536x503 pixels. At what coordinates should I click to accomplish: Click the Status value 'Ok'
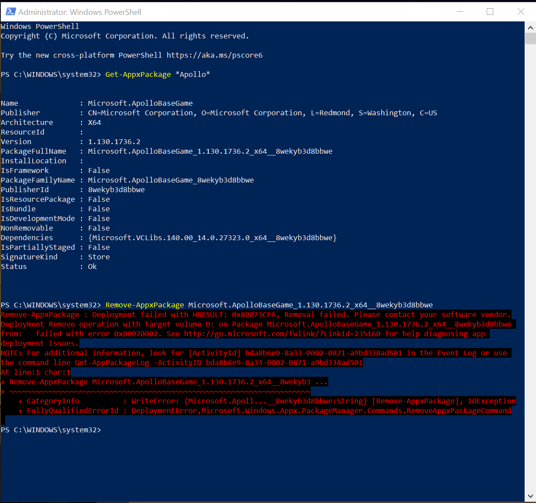click(x=93, y=266)
